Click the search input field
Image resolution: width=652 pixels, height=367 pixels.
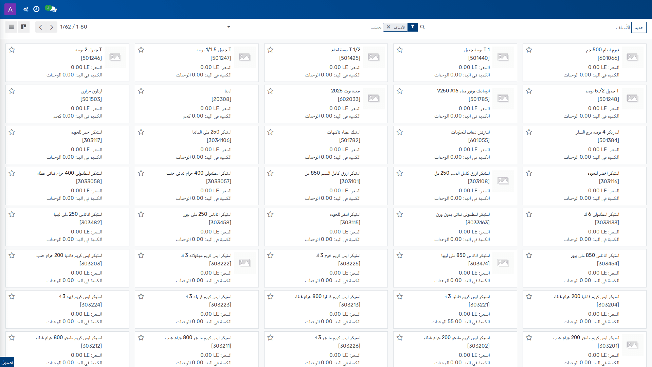307,27
